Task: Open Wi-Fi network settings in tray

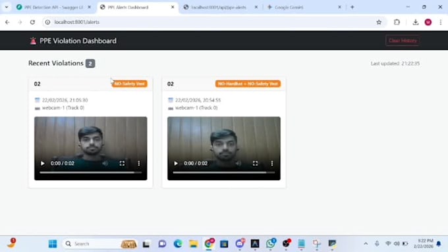Action: pos(388,243)
